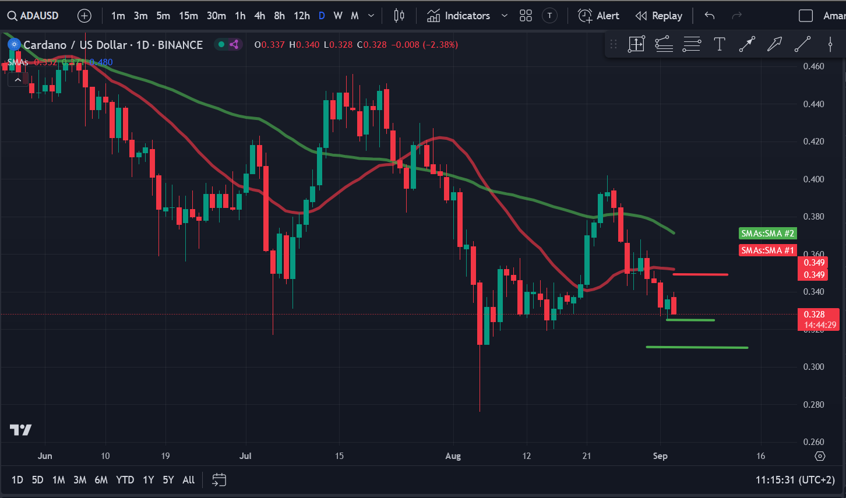This screenshot has height=498, width=846.
Task: Open symbol search for ADAUSD
Action: 33,16
